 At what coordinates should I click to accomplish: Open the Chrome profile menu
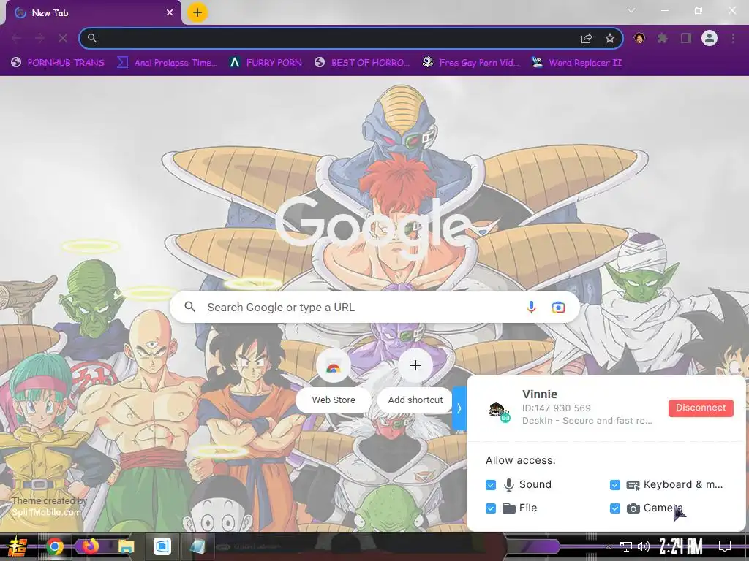710,38
